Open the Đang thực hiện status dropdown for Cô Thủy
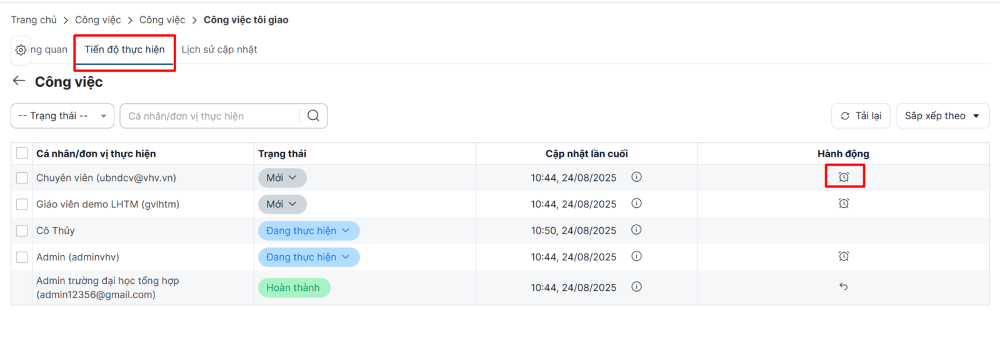This screenshot has height=362, width=1000. [x=308, y=231]
